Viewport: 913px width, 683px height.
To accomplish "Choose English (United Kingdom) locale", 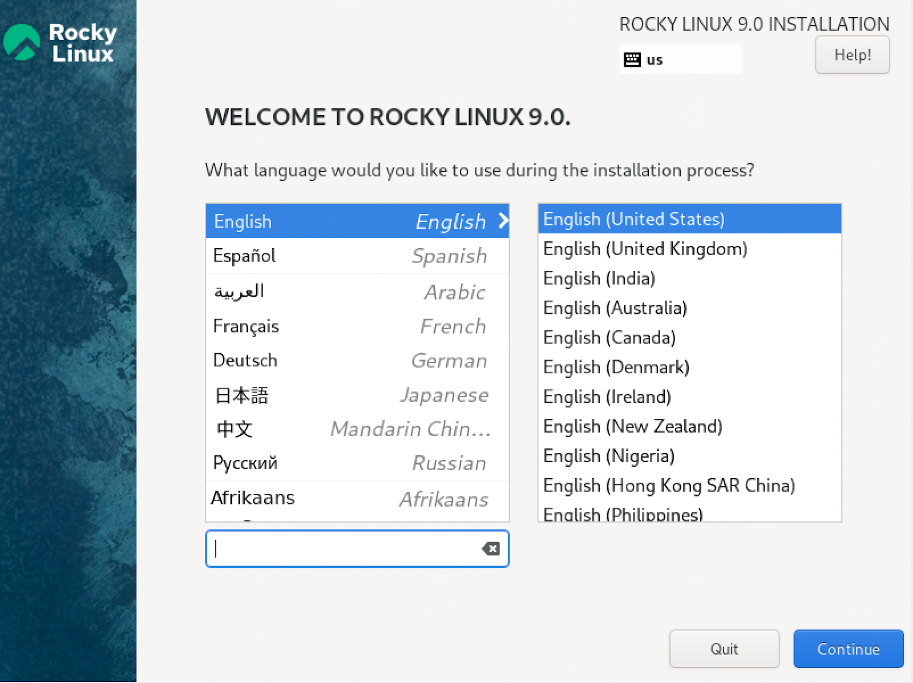I will [689, 249].
